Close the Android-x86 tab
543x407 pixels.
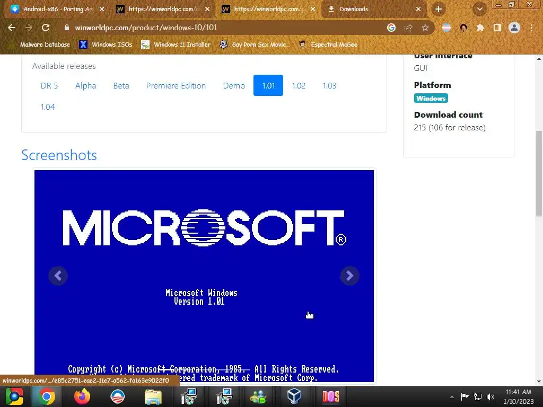pos(102,10)
